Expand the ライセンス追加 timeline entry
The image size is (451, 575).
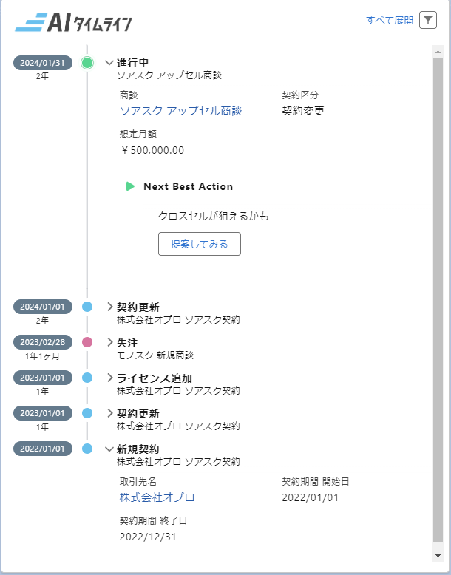click(109, 378)
